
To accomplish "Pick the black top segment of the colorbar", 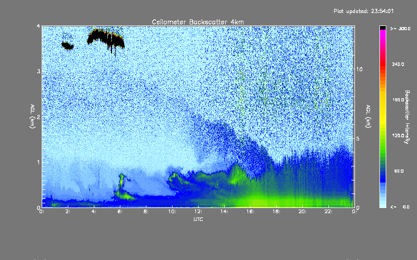I will (x=383, y=28).
